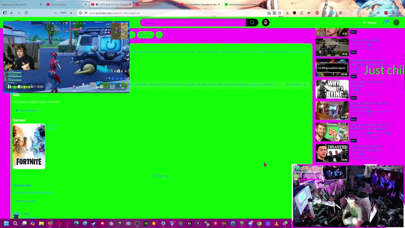Open 'The Unexpected Failure of TSM's Pro Fortnite Team'
405x228 pixels.
click(367, 148)
